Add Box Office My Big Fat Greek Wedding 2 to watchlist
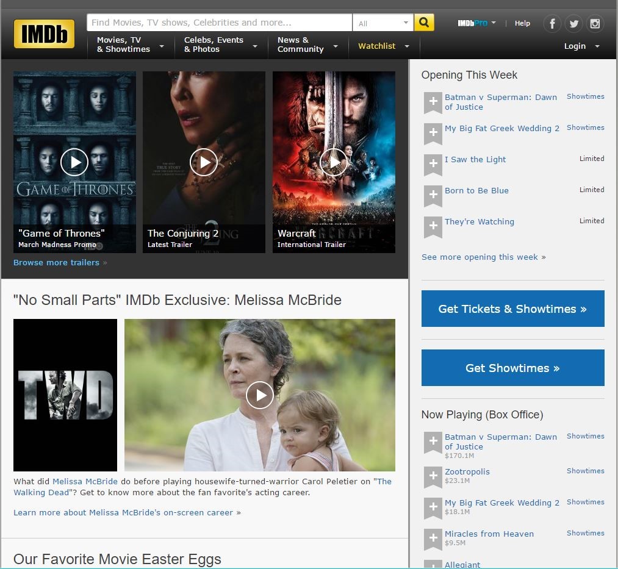The image size is (618, 569). 433,508
